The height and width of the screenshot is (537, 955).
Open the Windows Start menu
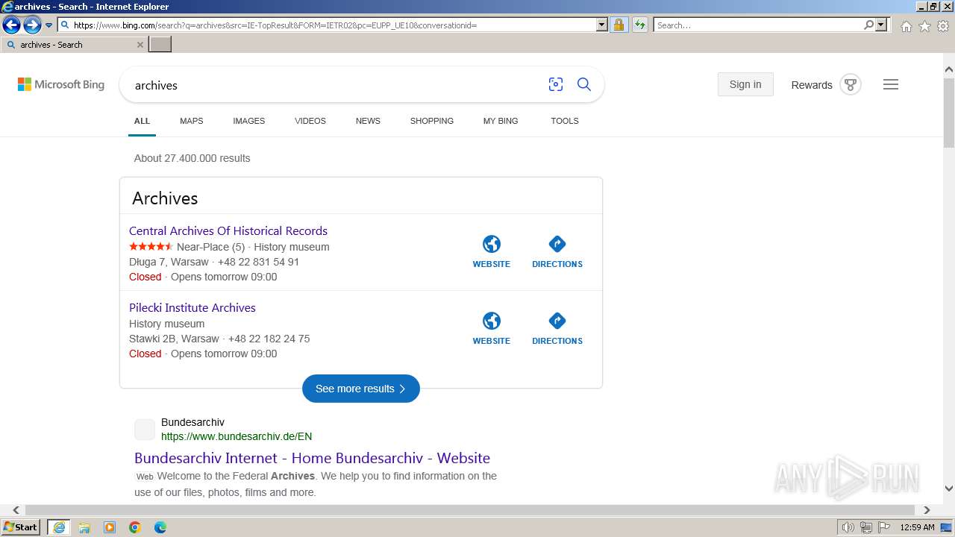(x=21, y=527)
